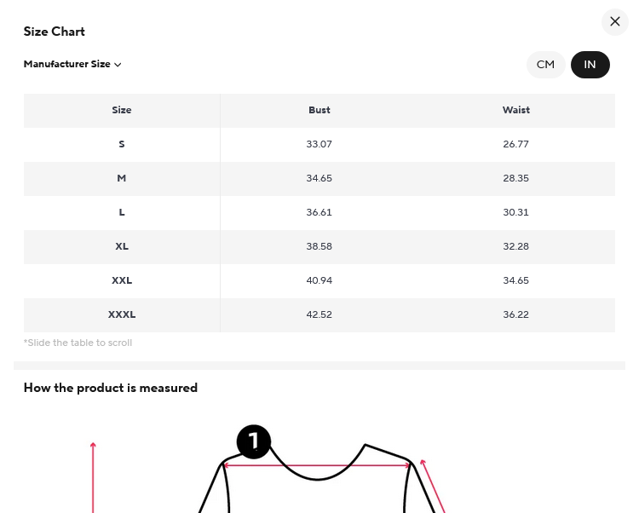This screenshot has width=639, height=513.
Task: Select the IN unit toggle
Action: click(590, 65)
